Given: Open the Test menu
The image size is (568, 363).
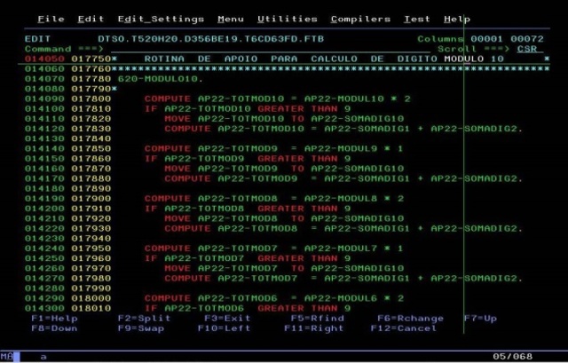Looking at the screenshot, I should pos(417,19).
